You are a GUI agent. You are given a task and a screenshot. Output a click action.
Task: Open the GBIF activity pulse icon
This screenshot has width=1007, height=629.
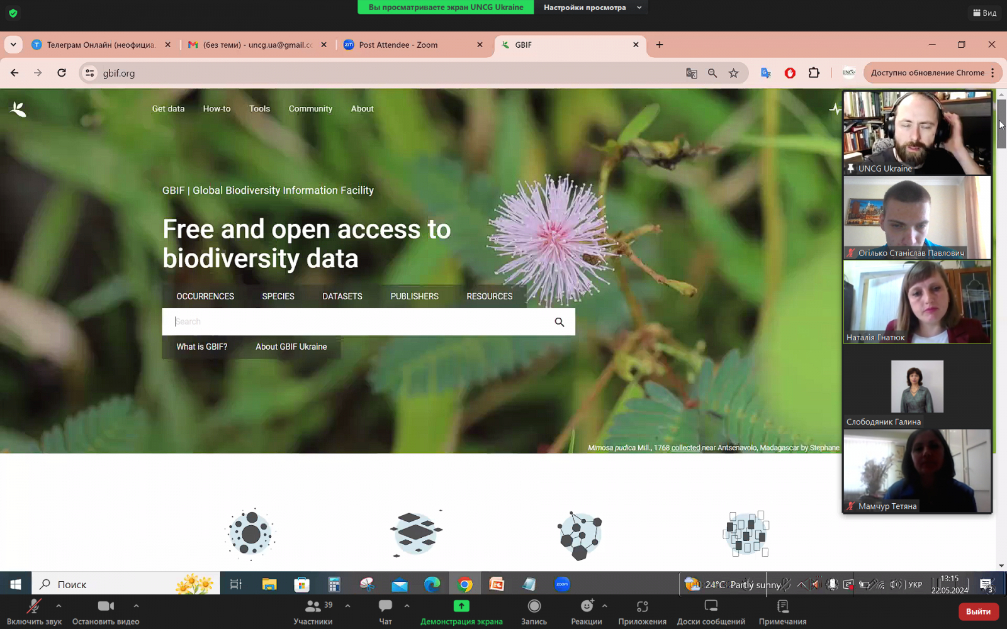835,109
